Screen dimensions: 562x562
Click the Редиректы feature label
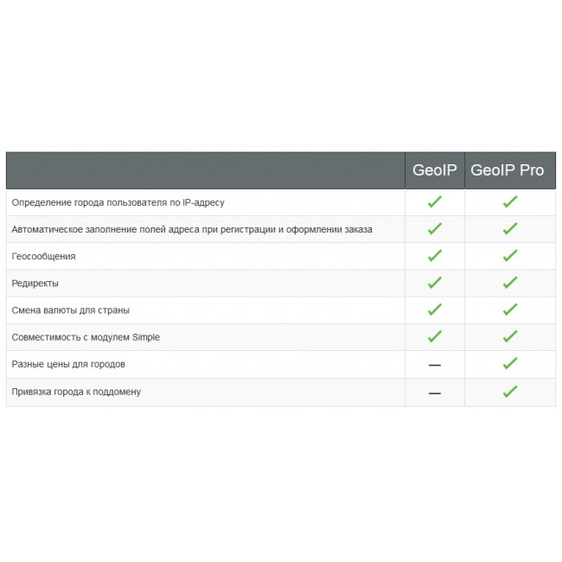tap(35, 284)
